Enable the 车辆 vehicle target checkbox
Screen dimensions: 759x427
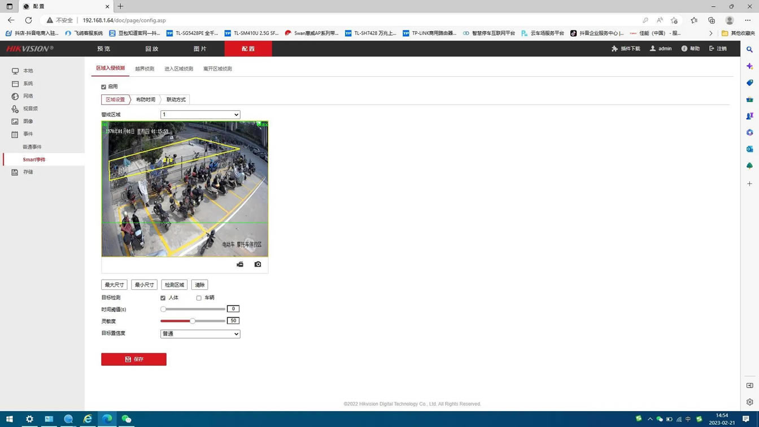(x=199, y=298)
